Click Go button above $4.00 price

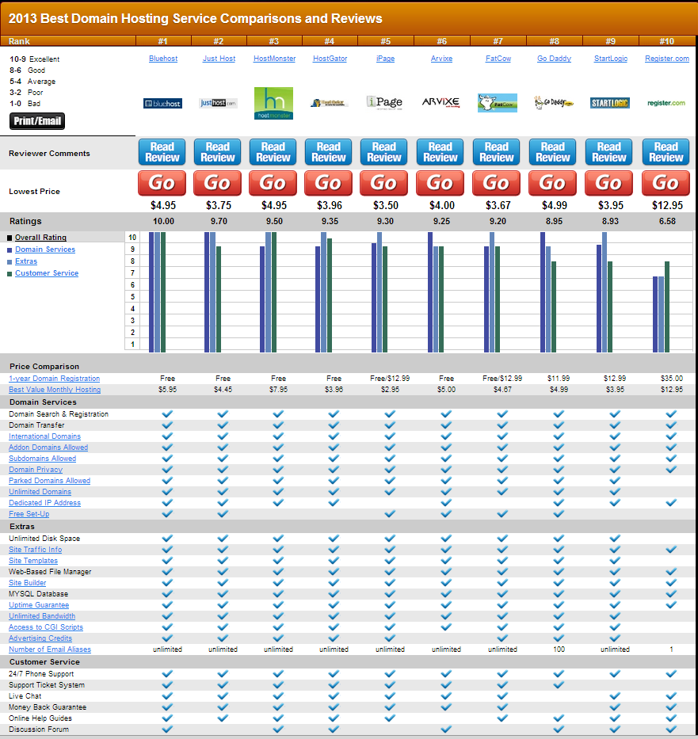(x=441, y=183)
